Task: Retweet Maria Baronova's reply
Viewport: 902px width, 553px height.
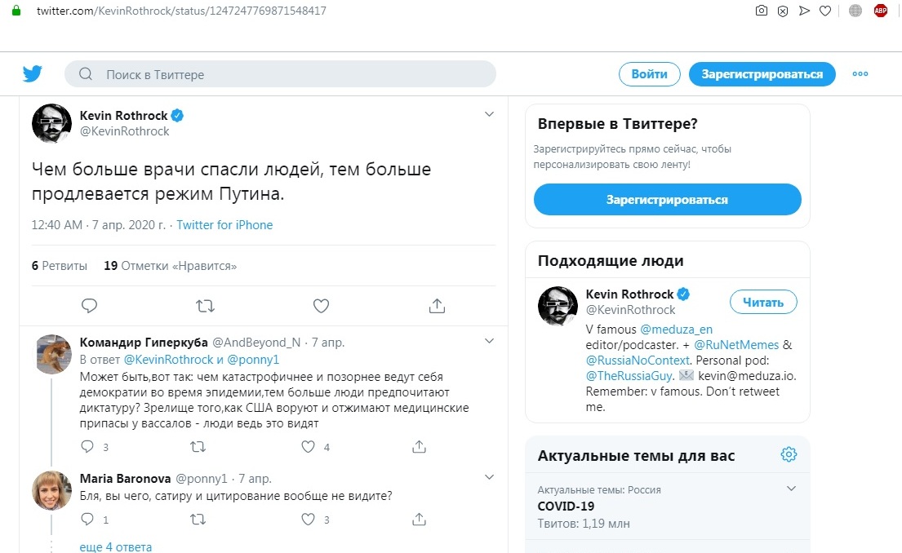Action: (x=198, y=519)
